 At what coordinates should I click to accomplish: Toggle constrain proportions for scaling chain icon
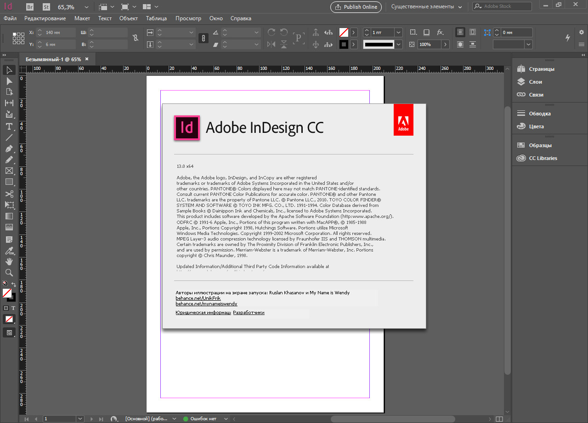click(x=203, y=39)
